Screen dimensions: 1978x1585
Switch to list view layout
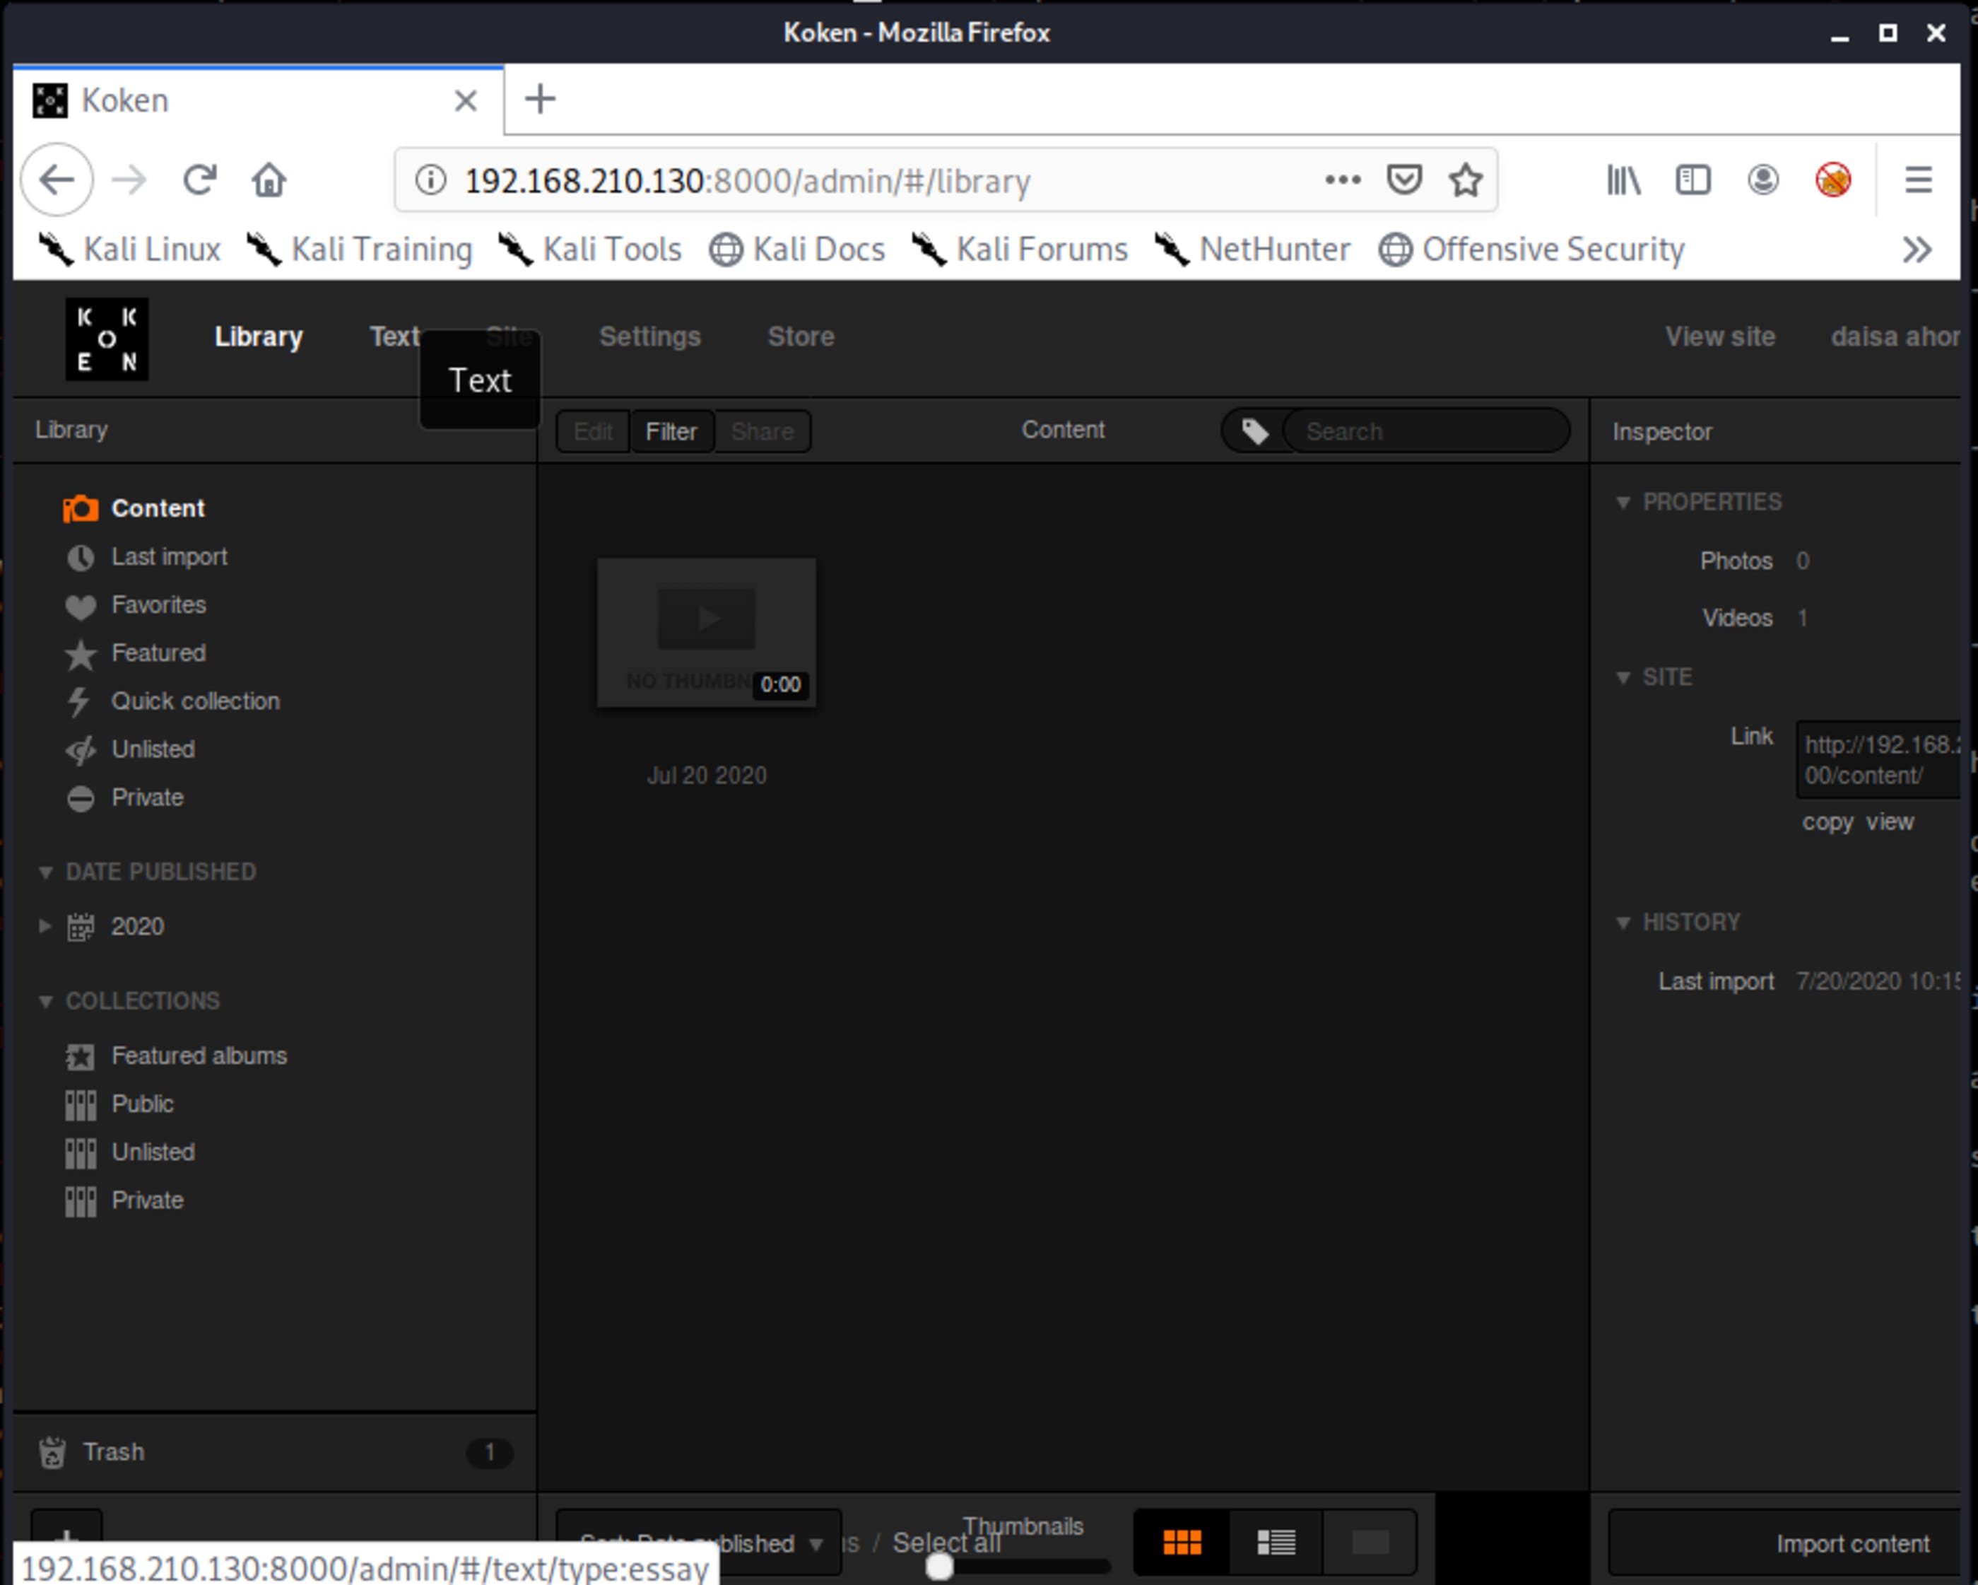point(1276,1543)
